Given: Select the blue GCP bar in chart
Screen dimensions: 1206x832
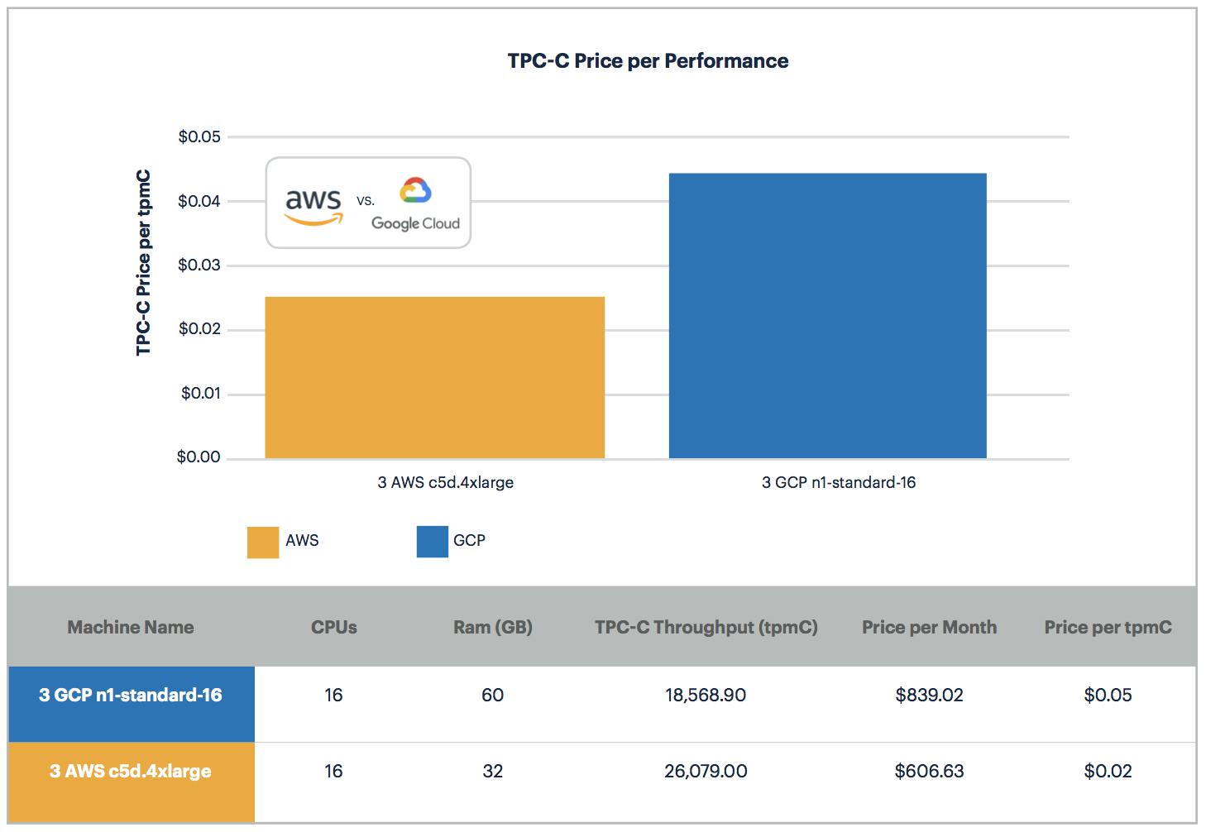Looking at the screenshot, I should coord(828,316).
